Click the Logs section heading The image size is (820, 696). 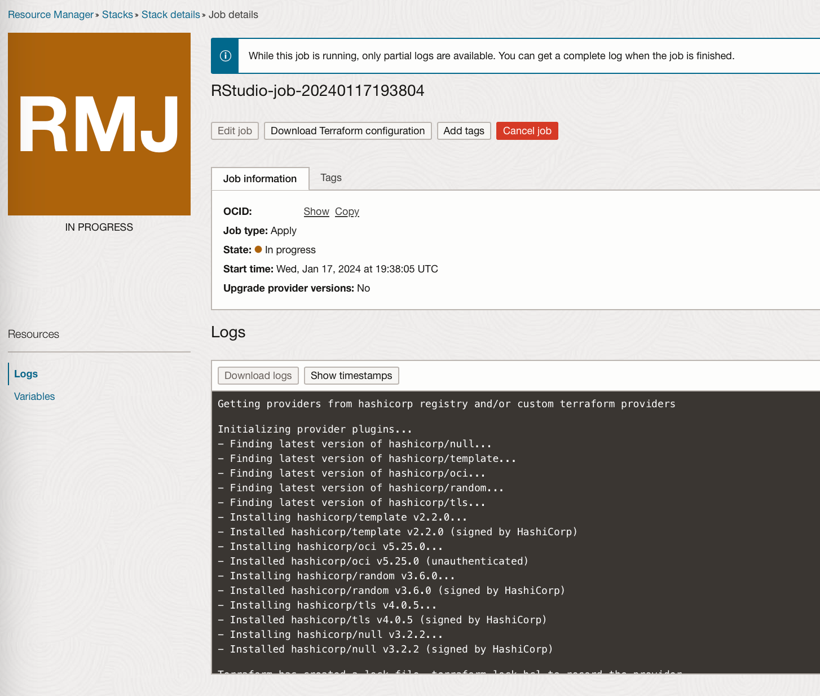pos(228,332)
